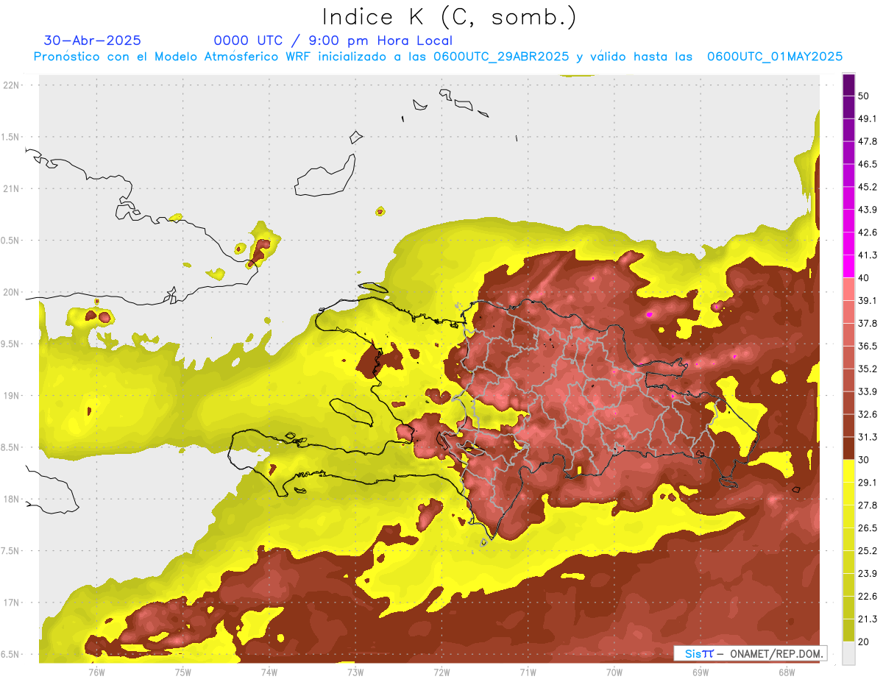Click the colorbar label '25.2'

[868, 551]
